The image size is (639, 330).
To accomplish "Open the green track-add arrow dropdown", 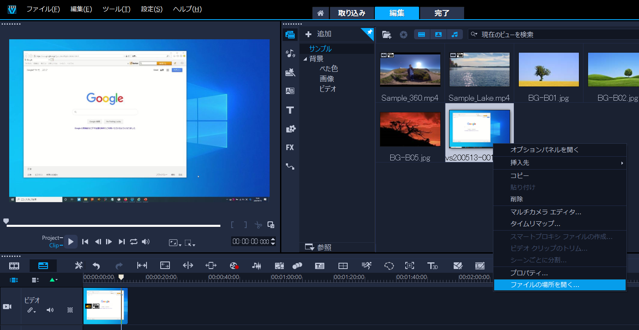I will pos(53,280).
